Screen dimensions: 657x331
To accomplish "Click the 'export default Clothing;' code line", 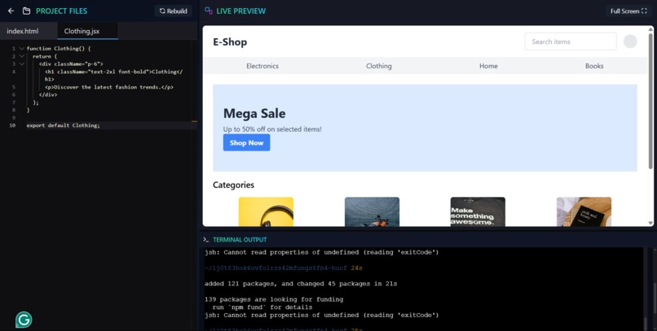I will coord(64,125).
